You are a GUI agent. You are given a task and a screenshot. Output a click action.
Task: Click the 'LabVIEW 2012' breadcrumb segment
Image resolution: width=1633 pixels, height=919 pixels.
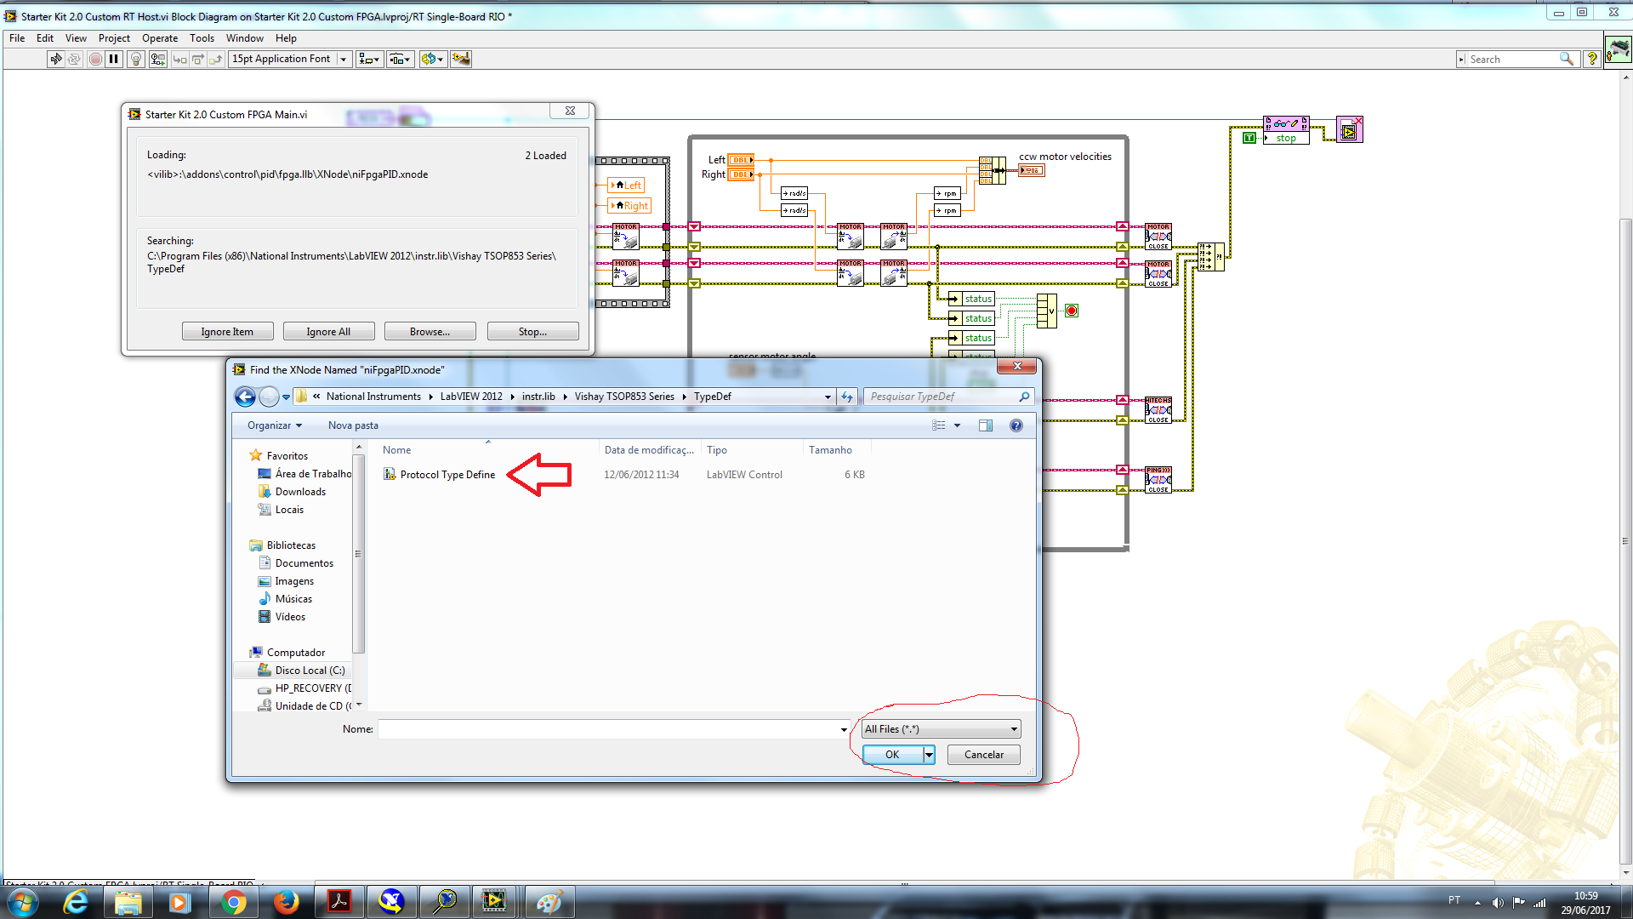pyautogui.click(x=471, y=397)
